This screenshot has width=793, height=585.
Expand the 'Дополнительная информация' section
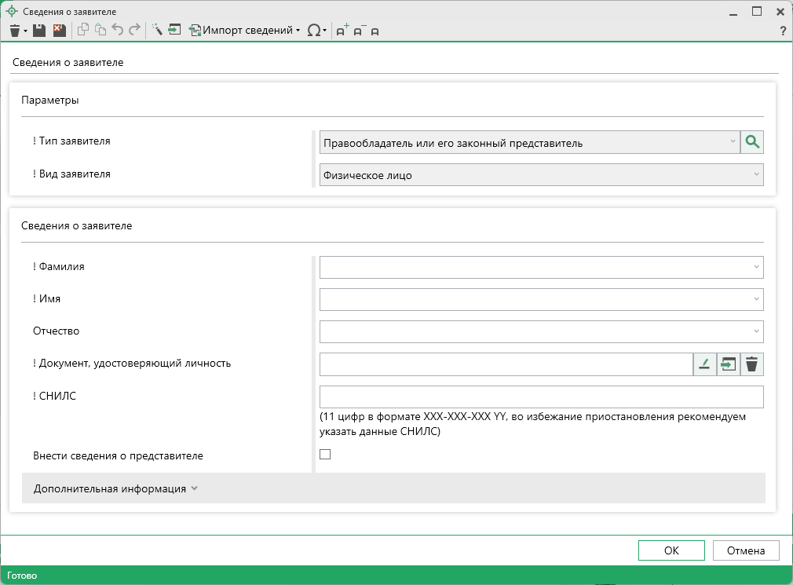coord(115,488)
